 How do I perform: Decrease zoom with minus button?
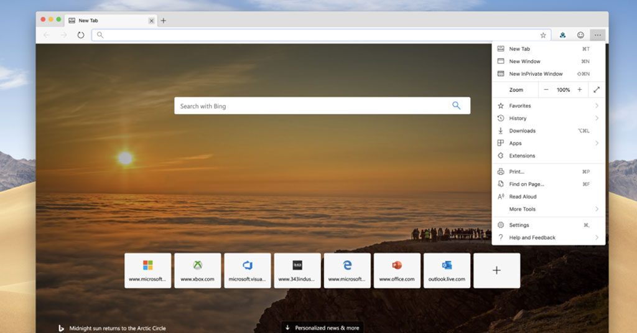pos(546,90)
